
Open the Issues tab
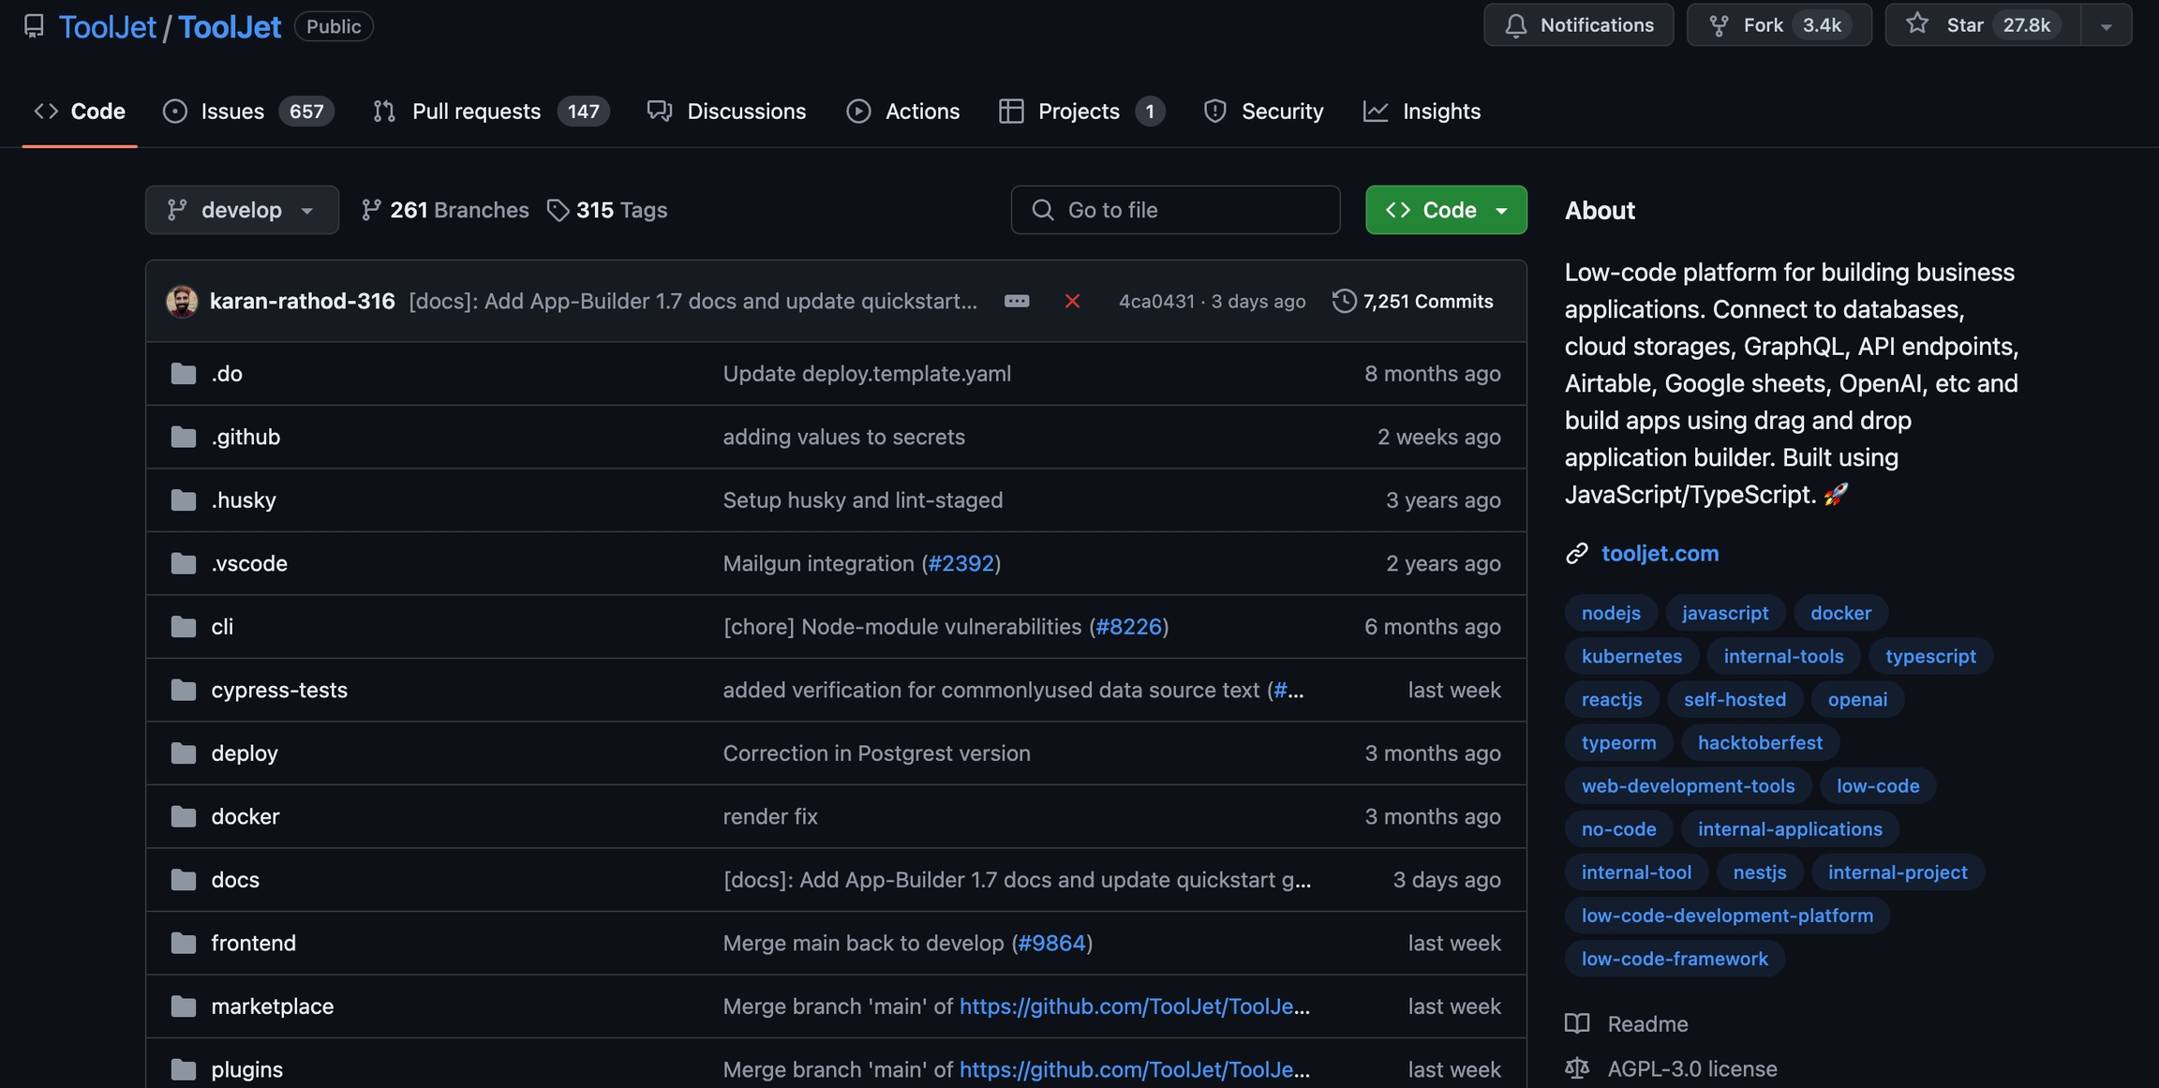[232, 112]
